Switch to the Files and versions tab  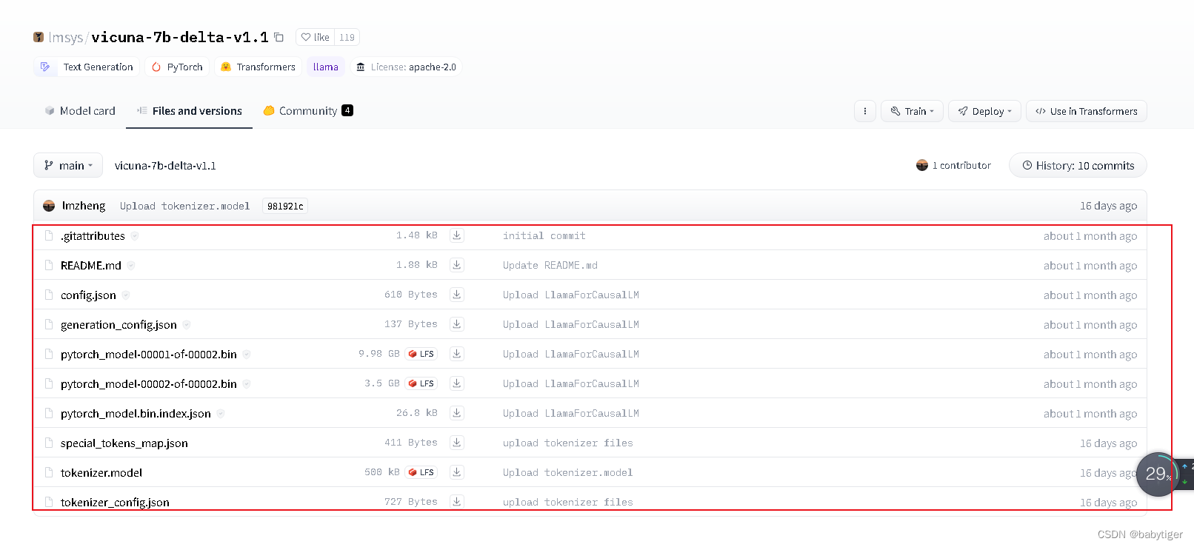click(x=190, y=111)
